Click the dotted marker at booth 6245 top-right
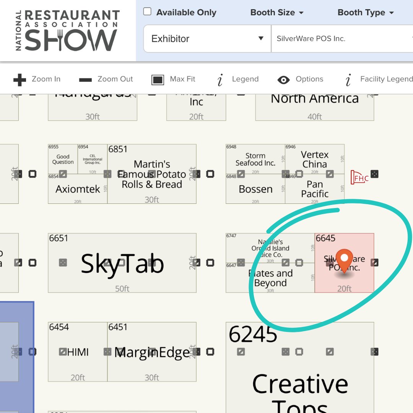The image size is (413, 413). (374, 351)
